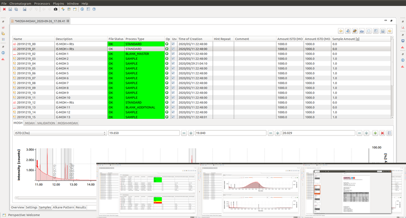Open the help question-mark icon in toolbar

[x=94, y=9]
